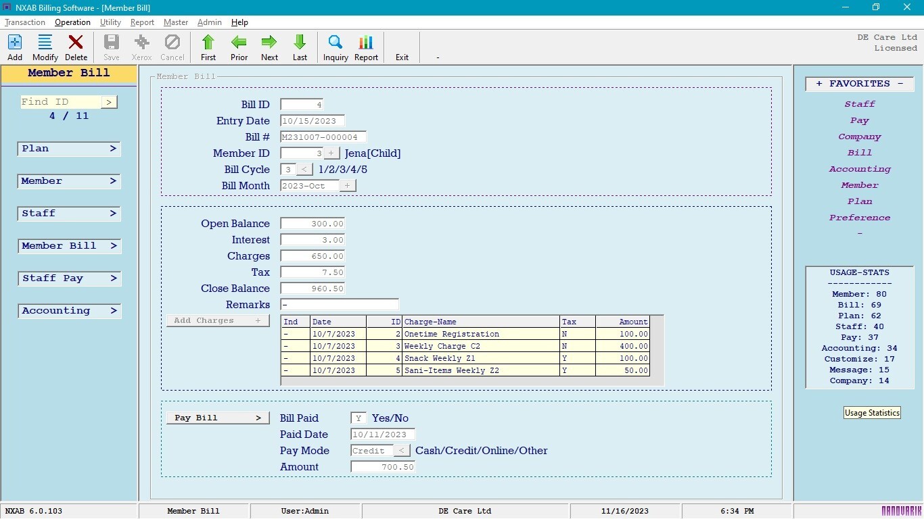Screen dimensions: 924x519
Task: Open the Master menu
Action: pos(176,22)
